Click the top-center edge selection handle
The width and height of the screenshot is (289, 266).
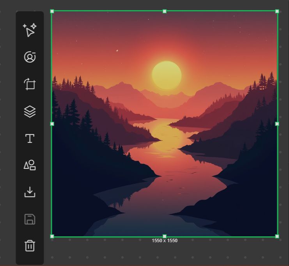(165, 11)
